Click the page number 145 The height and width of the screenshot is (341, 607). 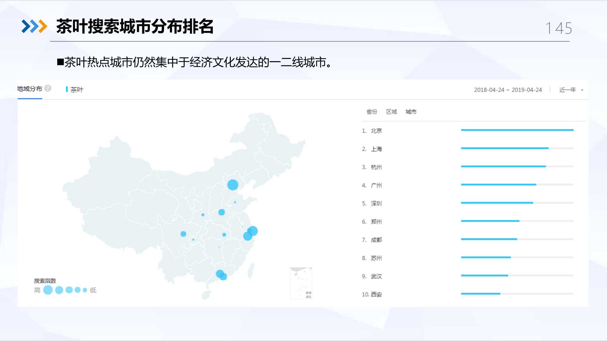pos(559,28)
